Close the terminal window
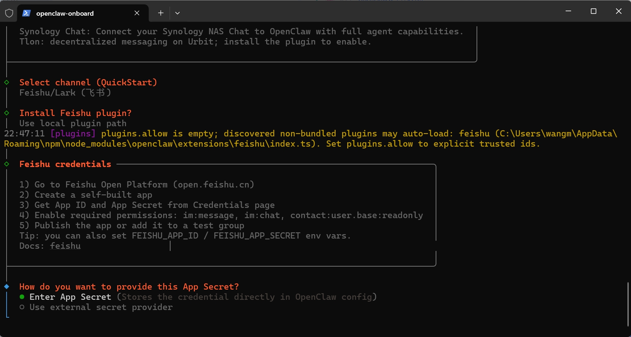This screenshot has width=631, height=337. point(619,11)
